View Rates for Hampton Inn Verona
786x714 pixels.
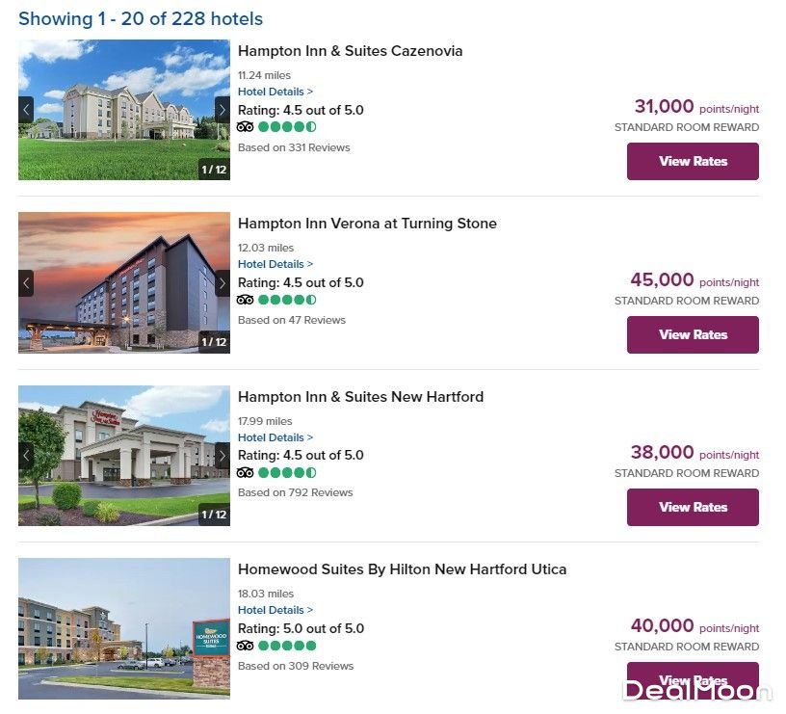click(693, 335)
